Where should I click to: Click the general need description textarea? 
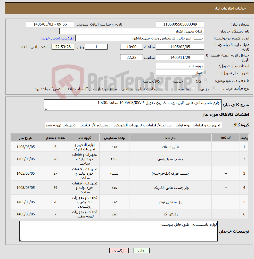(x=133, y=105)
